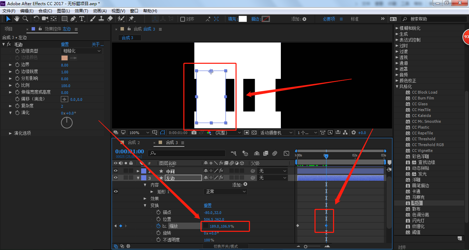Select the Rotation tool
This screenshot has width=469, height=250.
36,19
